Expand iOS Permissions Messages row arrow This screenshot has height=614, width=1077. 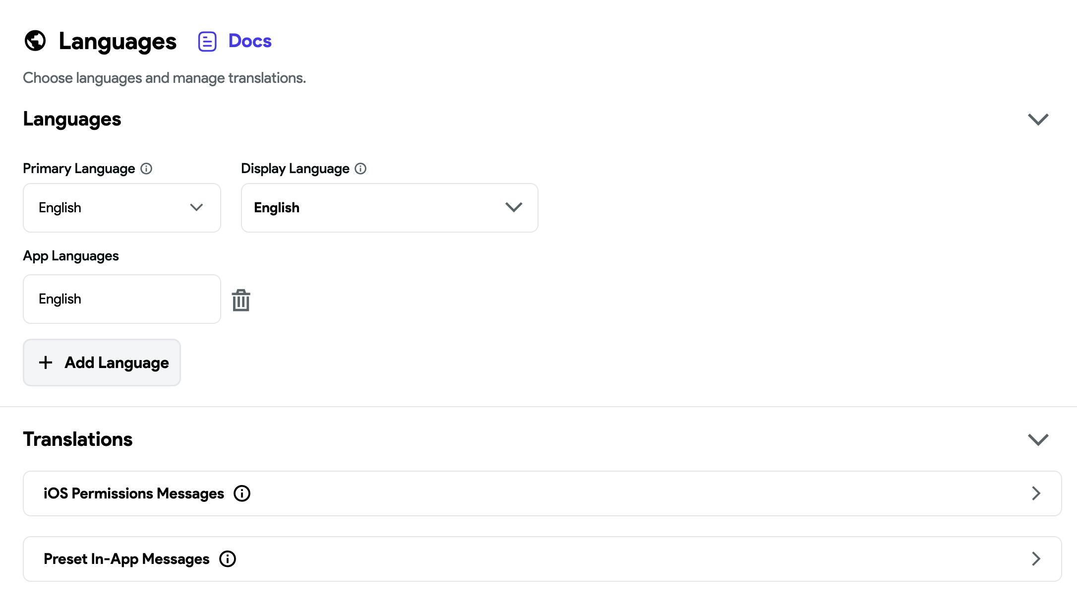tap(1036, 493)
